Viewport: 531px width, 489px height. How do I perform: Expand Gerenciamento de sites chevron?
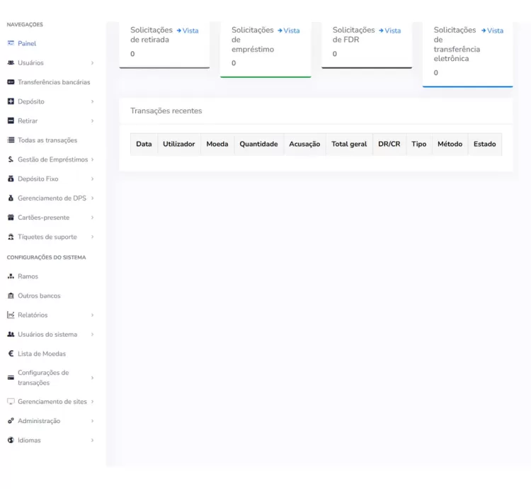pyautogui.click(x=92, y=402)
